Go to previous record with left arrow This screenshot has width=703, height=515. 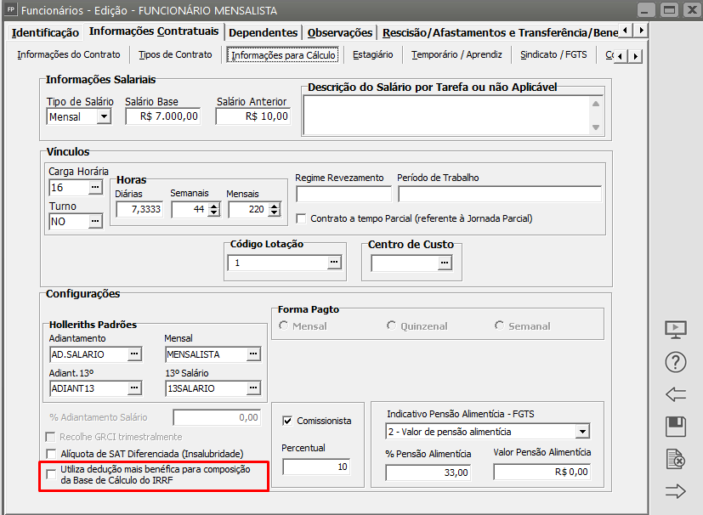tap(675, 394)
